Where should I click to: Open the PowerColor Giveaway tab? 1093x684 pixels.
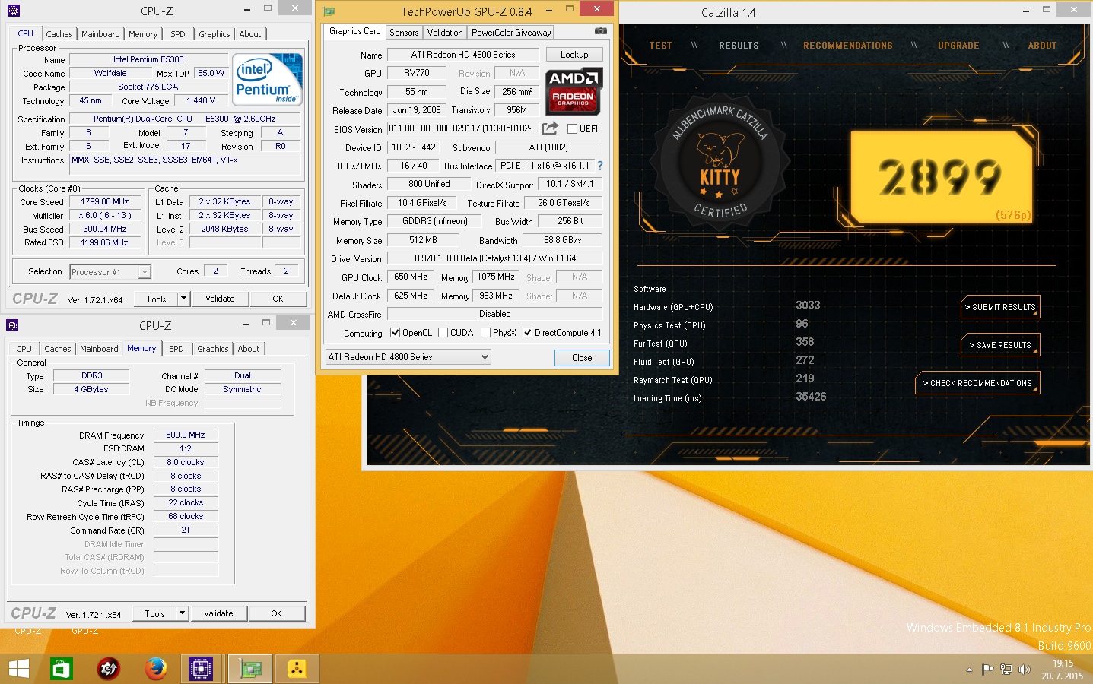click(511, 33)
